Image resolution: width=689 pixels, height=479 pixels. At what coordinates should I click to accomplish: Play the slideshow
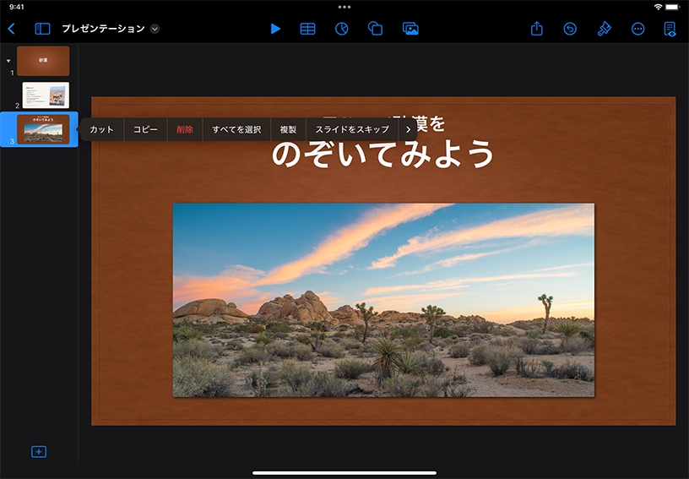pyautogui.click(x=275, y=29)
